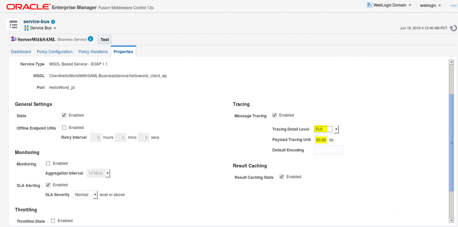The width and height of the screenshot is (458, 227).
Task: Click the scrollbar down arrow
Action: pyautogui.click(x=451, y=220)
